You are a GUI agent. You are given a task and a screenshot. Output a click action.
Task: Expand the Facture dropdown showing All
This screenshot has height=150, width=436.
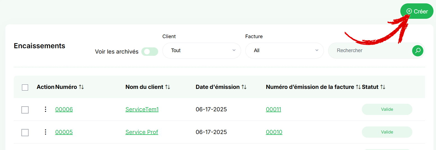[285, 50]
